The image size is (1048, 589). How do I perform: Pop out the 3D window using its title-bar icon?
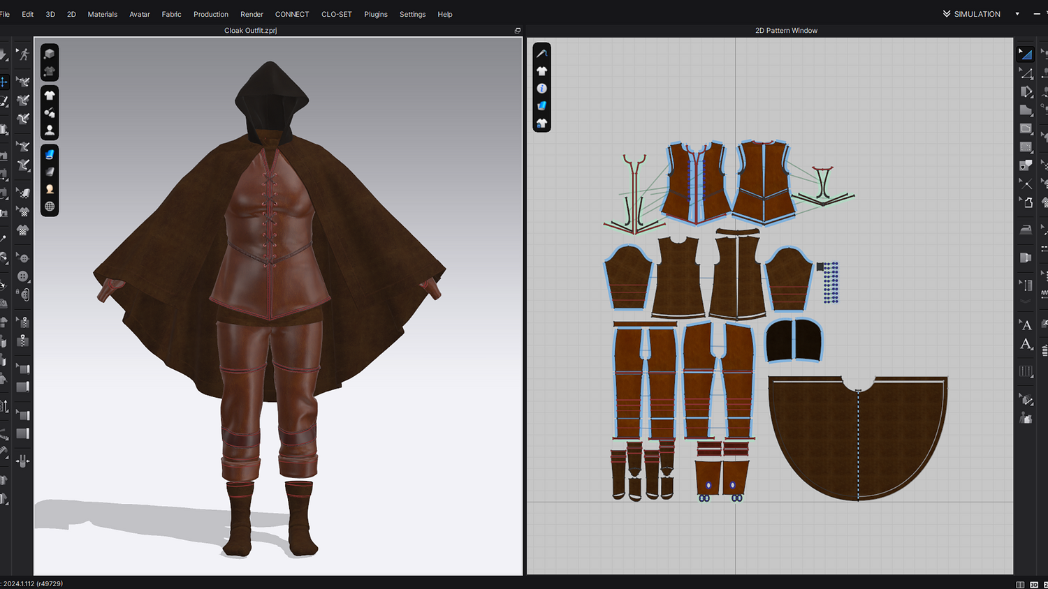point(518,31)
